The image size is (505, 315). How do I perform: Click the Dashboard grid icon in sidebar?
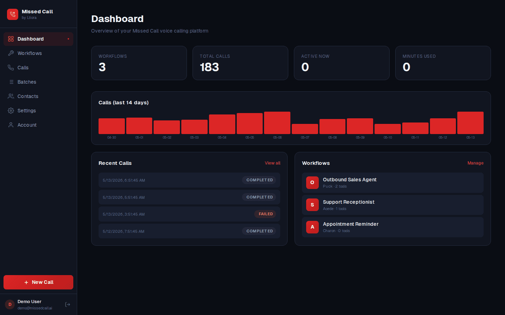[x=11, y=39]
